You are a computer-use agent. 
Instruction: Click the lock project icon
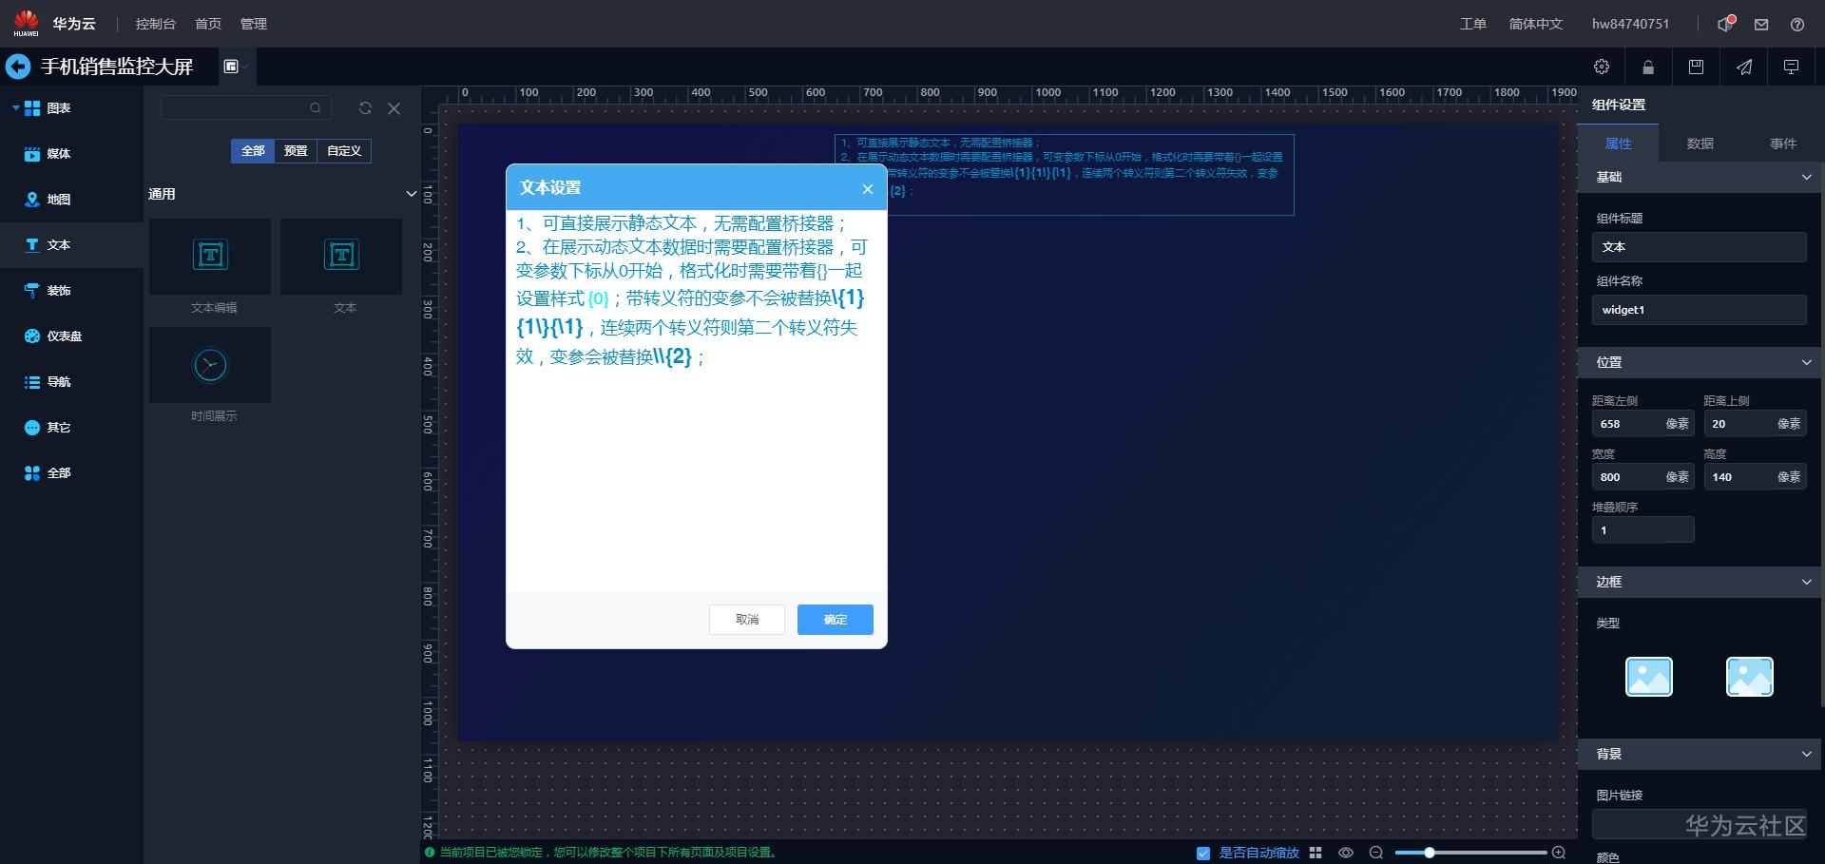coord(1648,67)
